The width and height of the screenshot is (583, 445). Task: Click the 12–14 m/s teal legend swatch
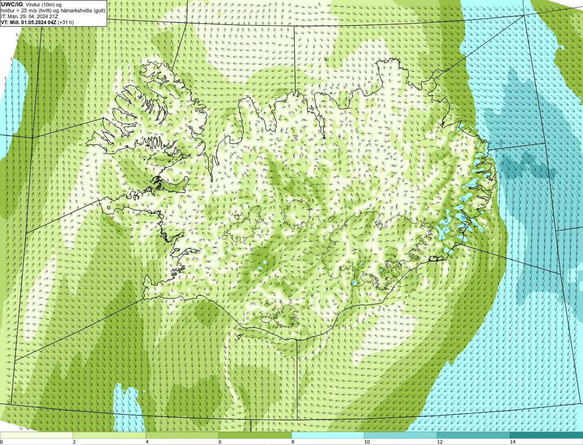474,435
